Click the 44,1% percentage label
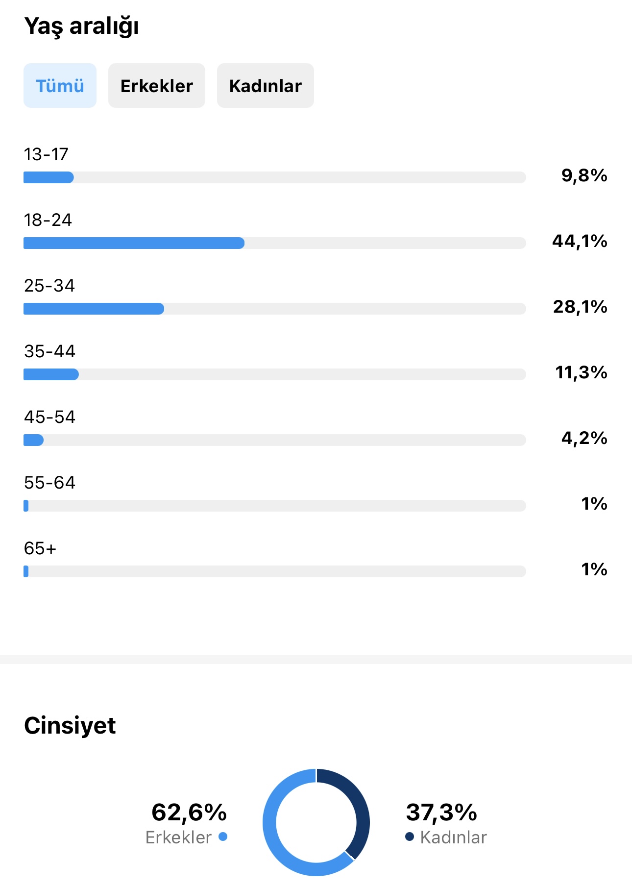Screen dimensions: 632x886 [x=580, y=241]
